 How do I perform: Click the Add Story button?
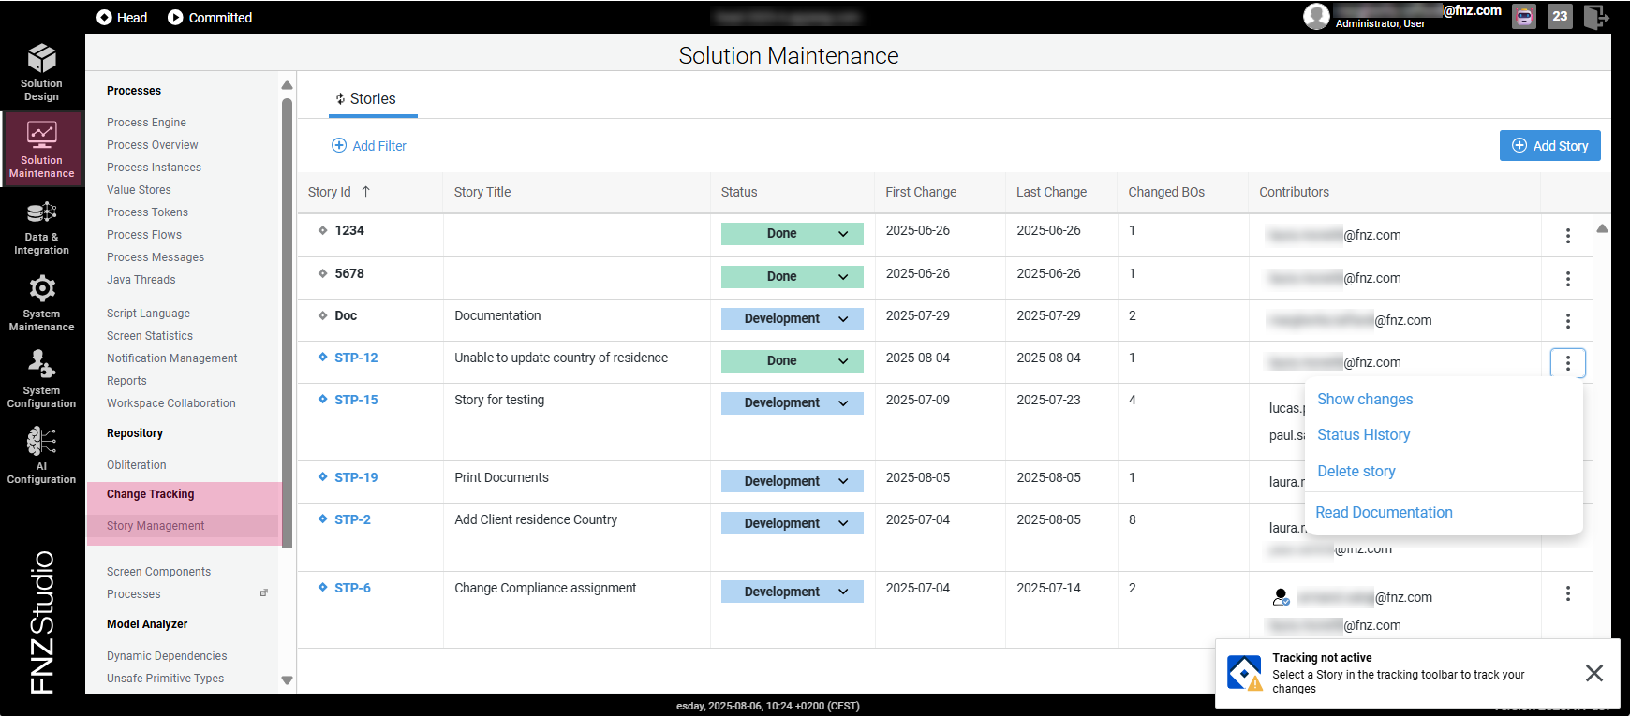(x=1549, y=146)
